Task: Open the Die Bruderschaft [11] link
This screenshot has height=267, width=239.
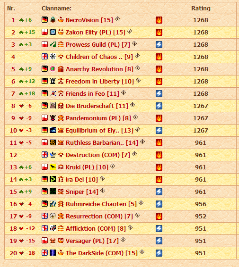Action: (x=97, y=106)
